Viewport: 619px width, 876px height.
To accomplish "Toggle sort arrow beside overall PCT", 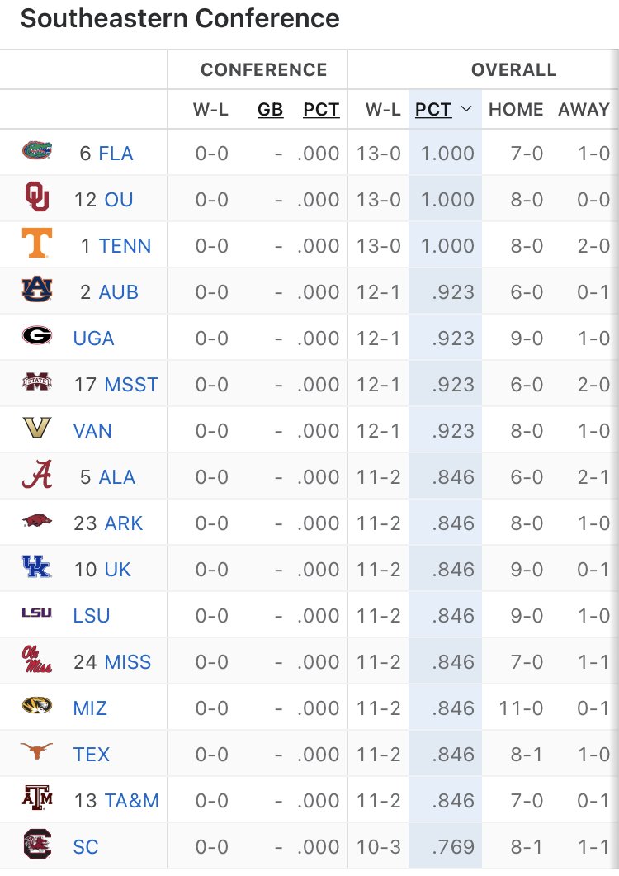I will 466,109.
